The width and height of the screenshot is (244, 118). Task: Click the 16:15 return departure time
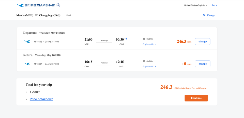(88, 62)
